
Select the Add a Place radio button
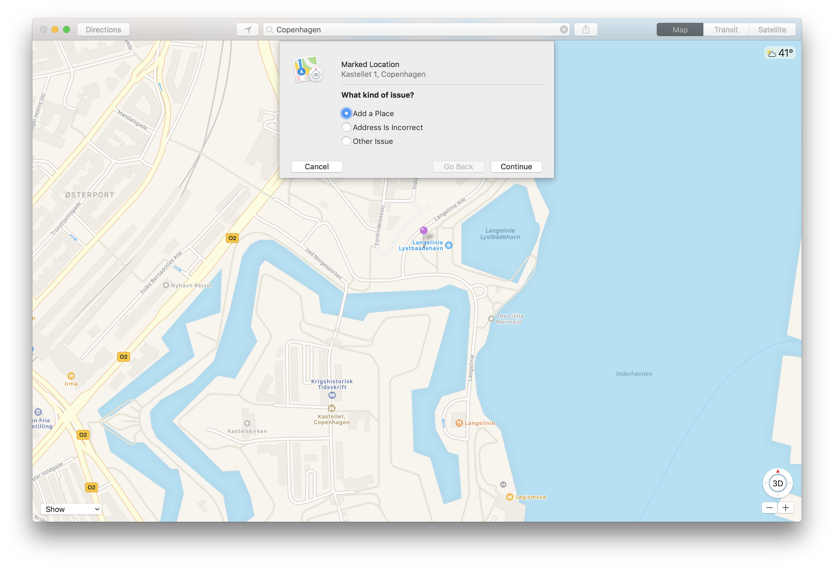pos(346,113)
